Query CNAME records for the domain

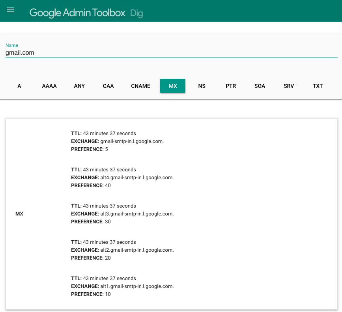[140, 86]
